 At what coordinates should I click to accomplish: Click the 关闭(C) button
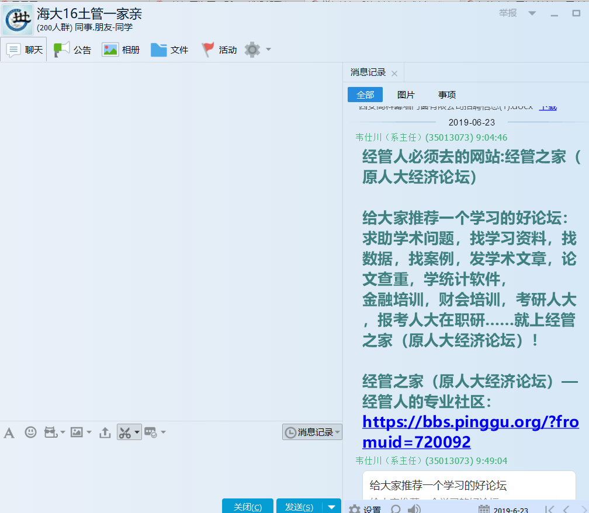tap(248, 507)
